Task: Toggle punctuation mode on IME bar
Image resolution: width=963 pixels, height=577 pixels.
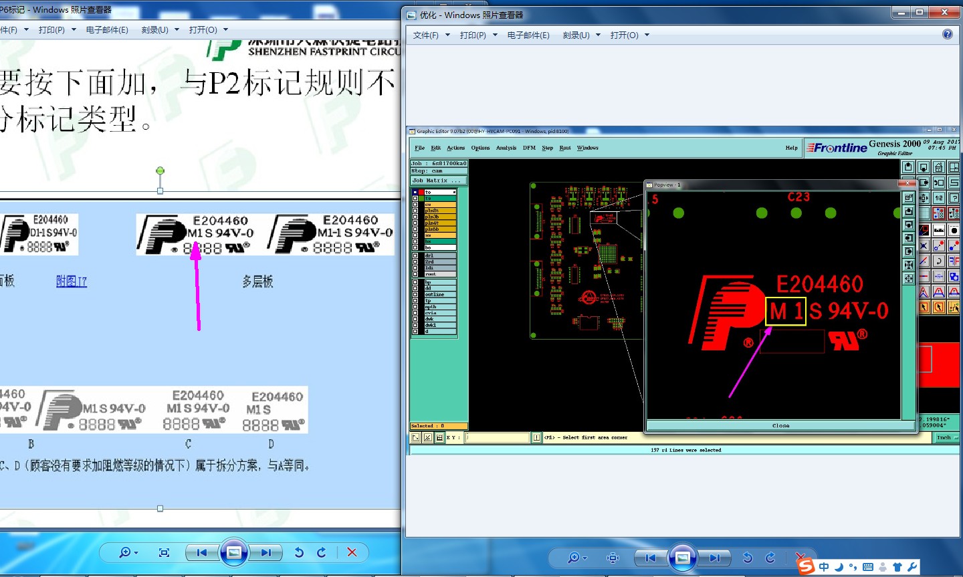Action: pos(853,566)
